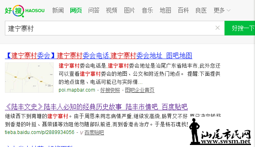Visit the tieba.baidu.com/p/2889934056 URL
Screen dimensions: 255x147
tap(39, 132)
